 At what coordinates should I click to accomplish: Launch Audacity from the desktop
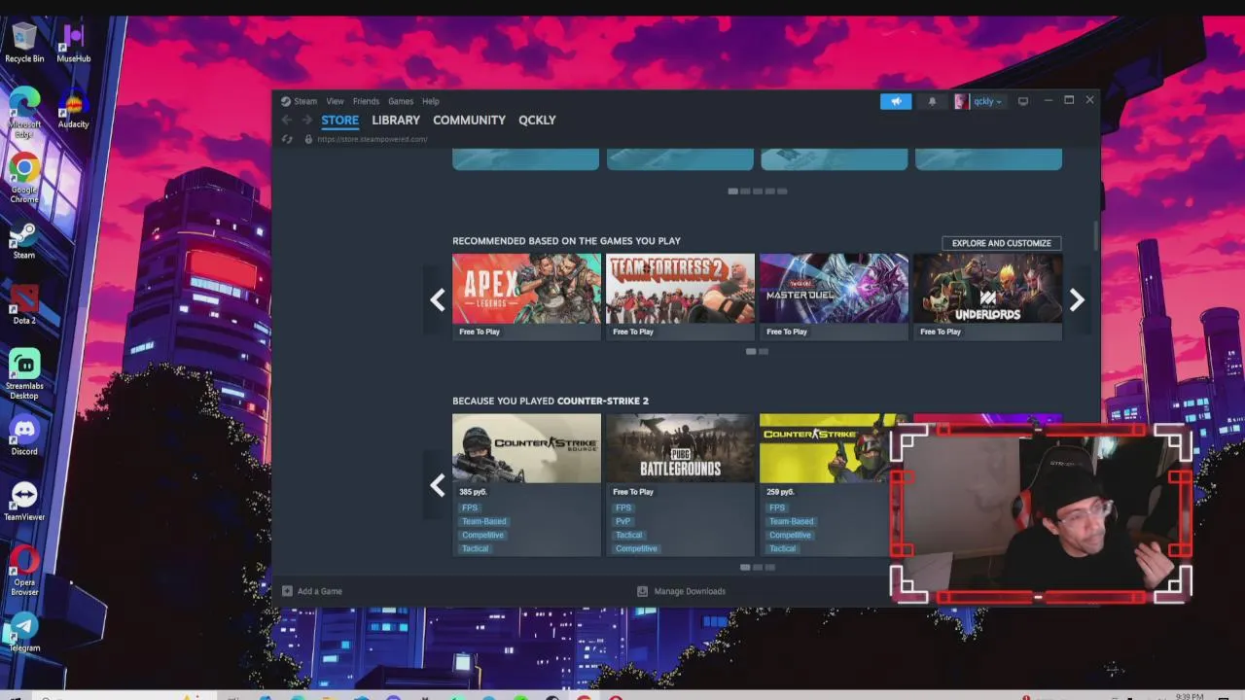73,109
